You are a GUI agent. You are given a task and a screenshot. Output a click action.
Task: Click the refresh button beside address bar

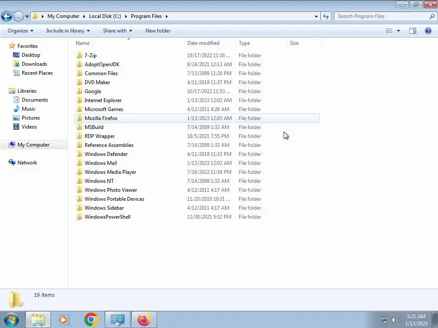click(326, 17)
